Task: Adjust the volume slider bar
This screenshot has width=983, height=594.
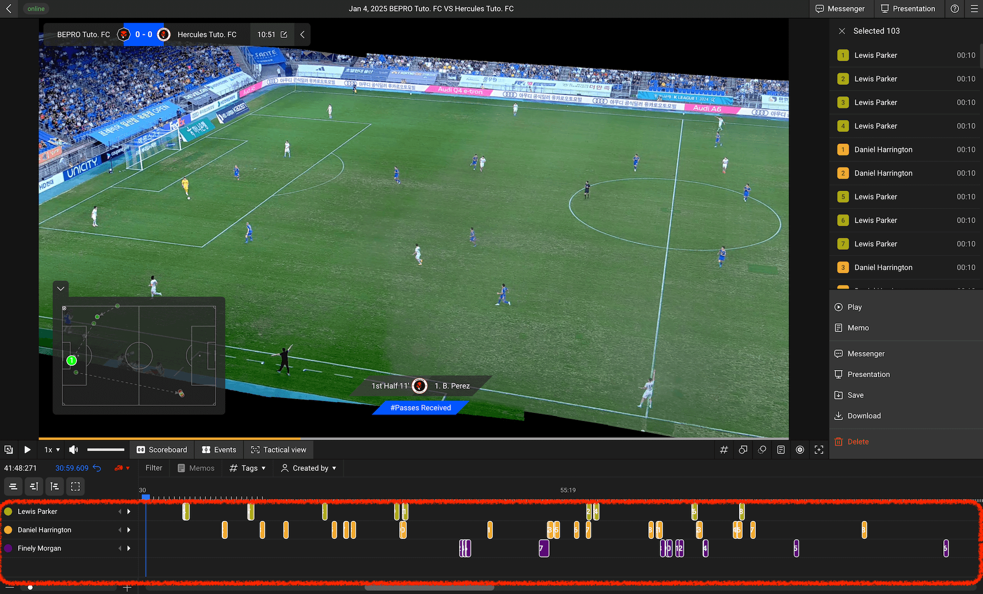Action: 105,450
